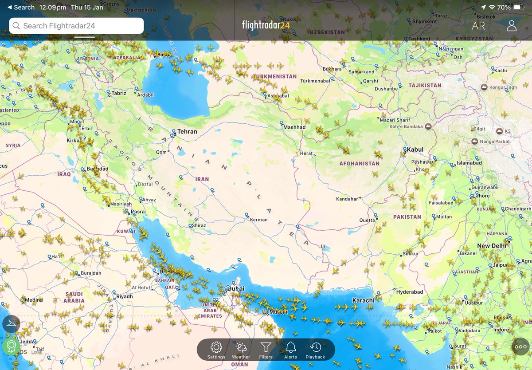Image resolution: width=532 pixels, height=370 pixels.
Task: Select the Buraidah airport pin
Action: (x=77, y=273)
